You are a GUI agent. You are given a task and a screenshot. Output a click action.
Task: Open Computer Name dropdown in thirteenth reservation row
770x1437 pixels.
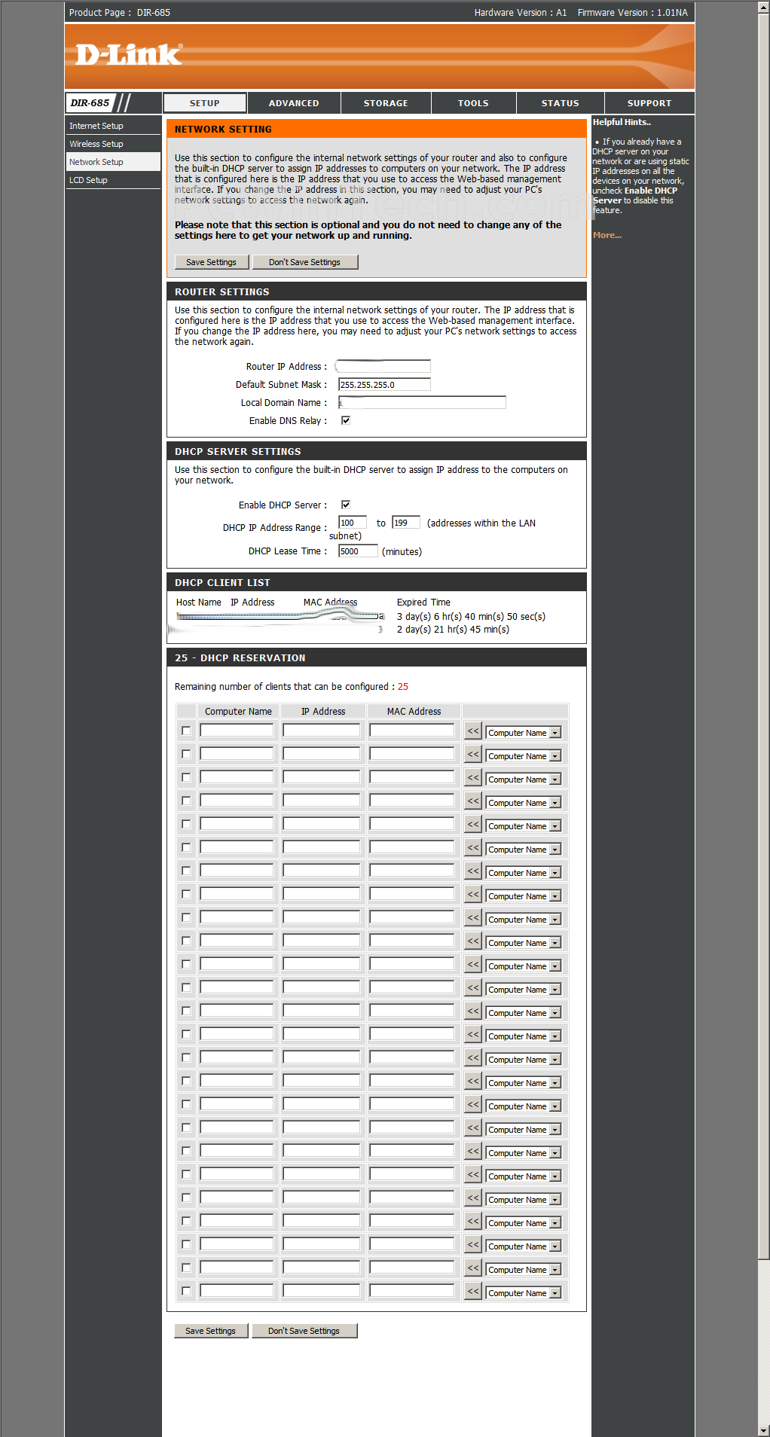(x=524, y=1013)
